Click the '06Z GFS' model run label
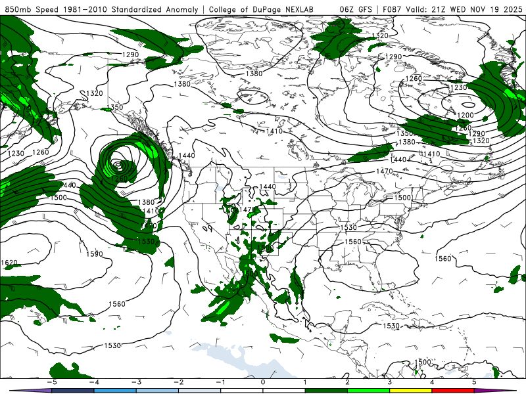This screenshot has width=526, height=394. point(356,10)
